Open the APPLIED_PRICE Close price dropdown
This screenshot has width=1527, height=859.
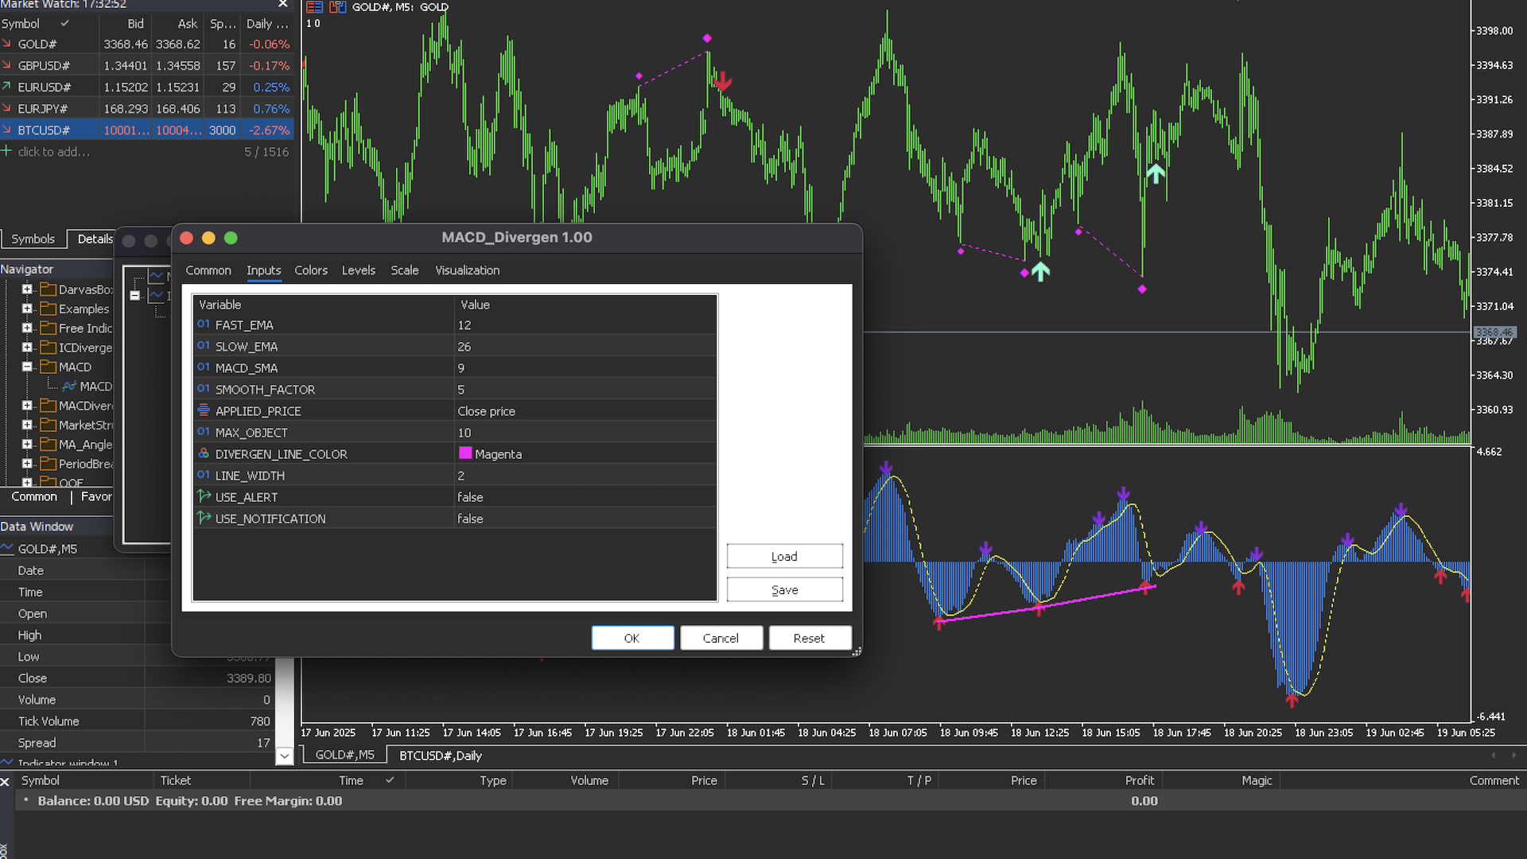coord(585,411)
